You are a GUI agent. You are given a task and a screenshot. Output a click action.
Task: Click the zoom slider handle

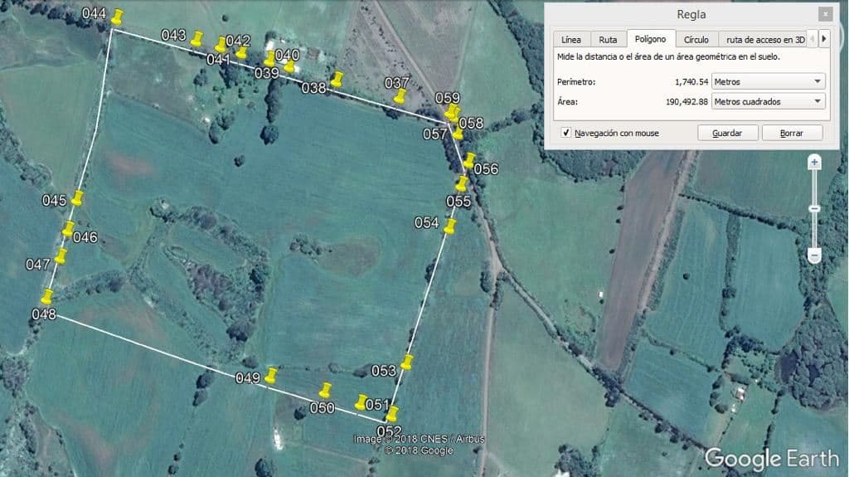click(x=814, y=208)
